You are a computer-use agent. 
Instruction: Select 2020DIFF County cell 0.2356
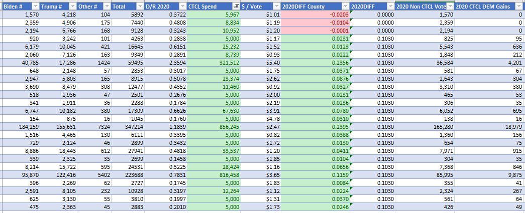coord(316,63)
